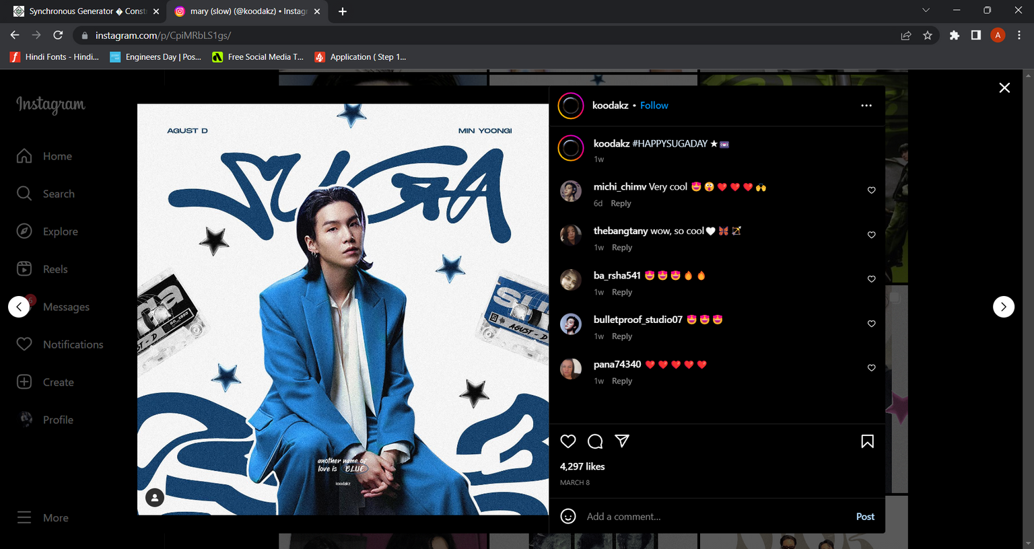The image size is (1034, 549).
Task: Show tagged people icon on photo
Action: tap(155, 498)
